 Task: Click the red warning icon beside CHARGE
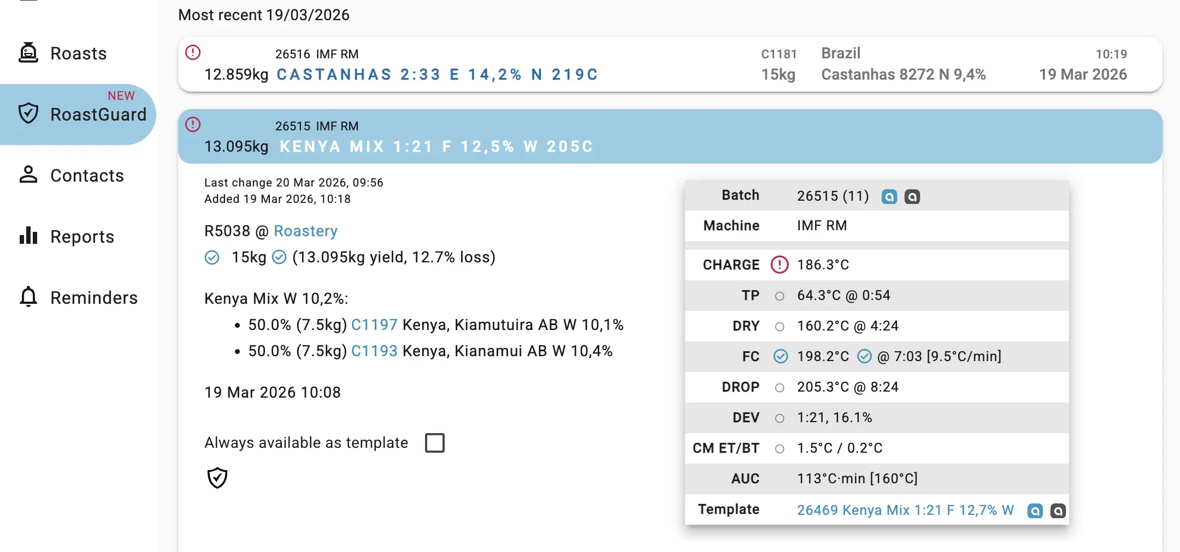(x=779, y=265)
